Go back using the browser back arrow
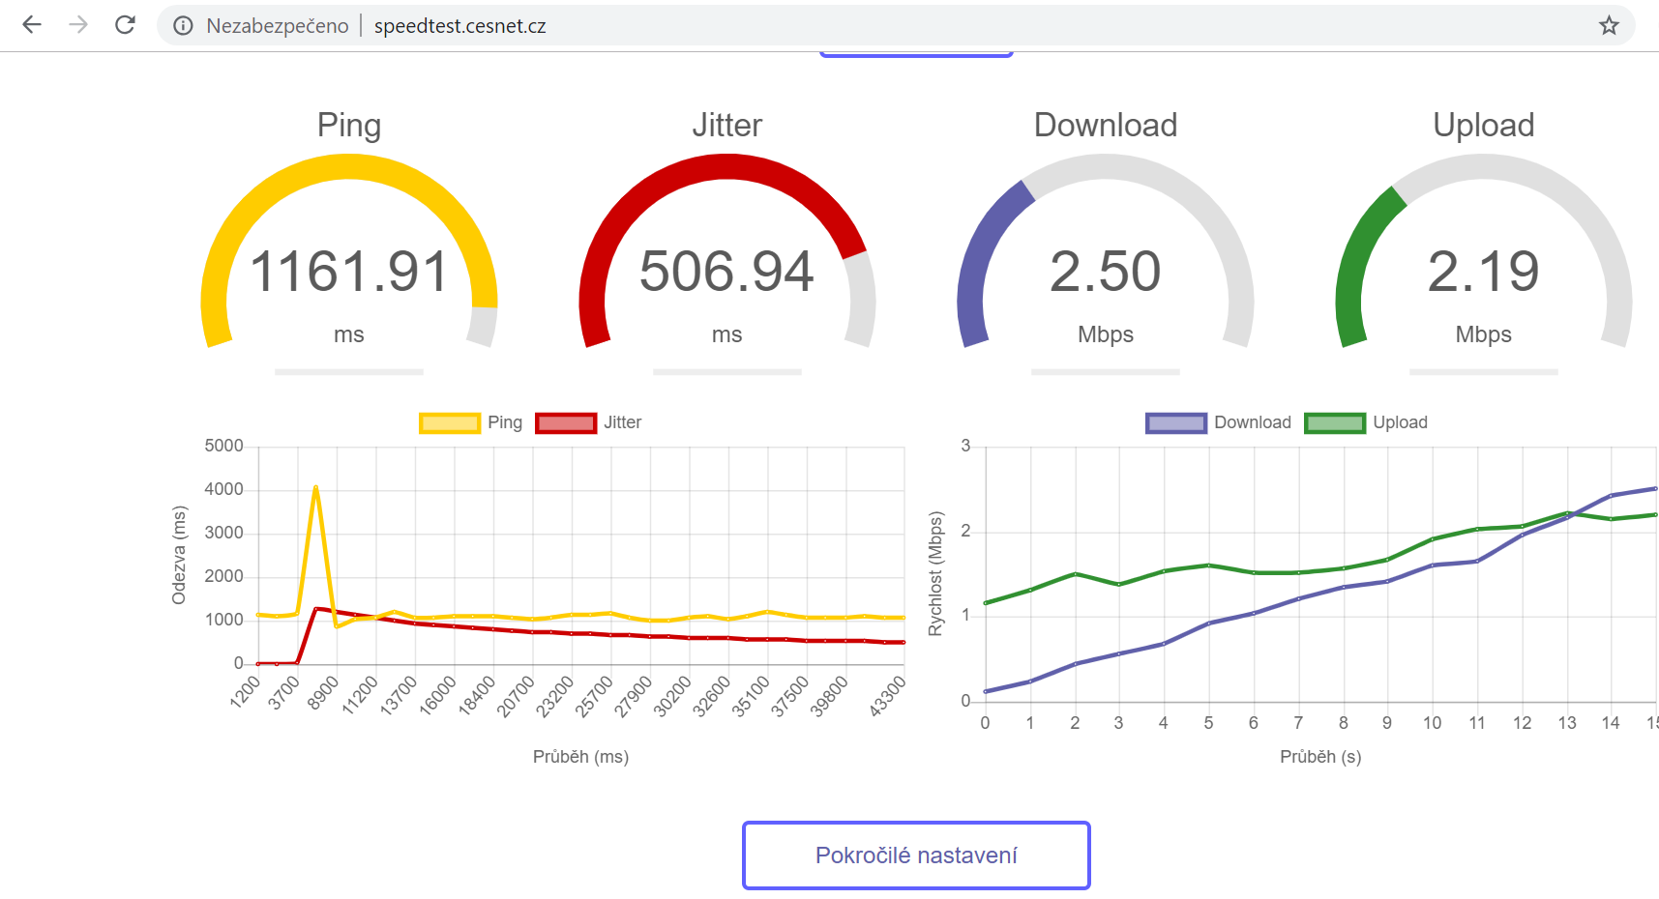1659x899 pixels. pos(32,25)
